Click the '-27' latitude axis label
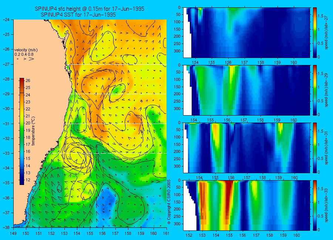The width and height of the screenshot is (333, 240). pos(6,64)
